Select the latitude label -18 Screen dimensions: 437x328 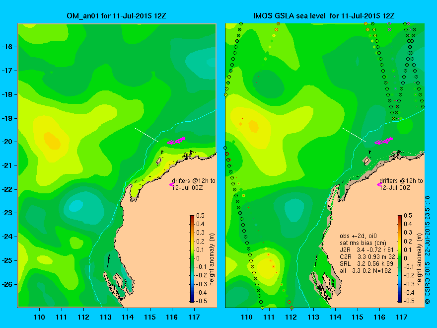tap(6, 94)
